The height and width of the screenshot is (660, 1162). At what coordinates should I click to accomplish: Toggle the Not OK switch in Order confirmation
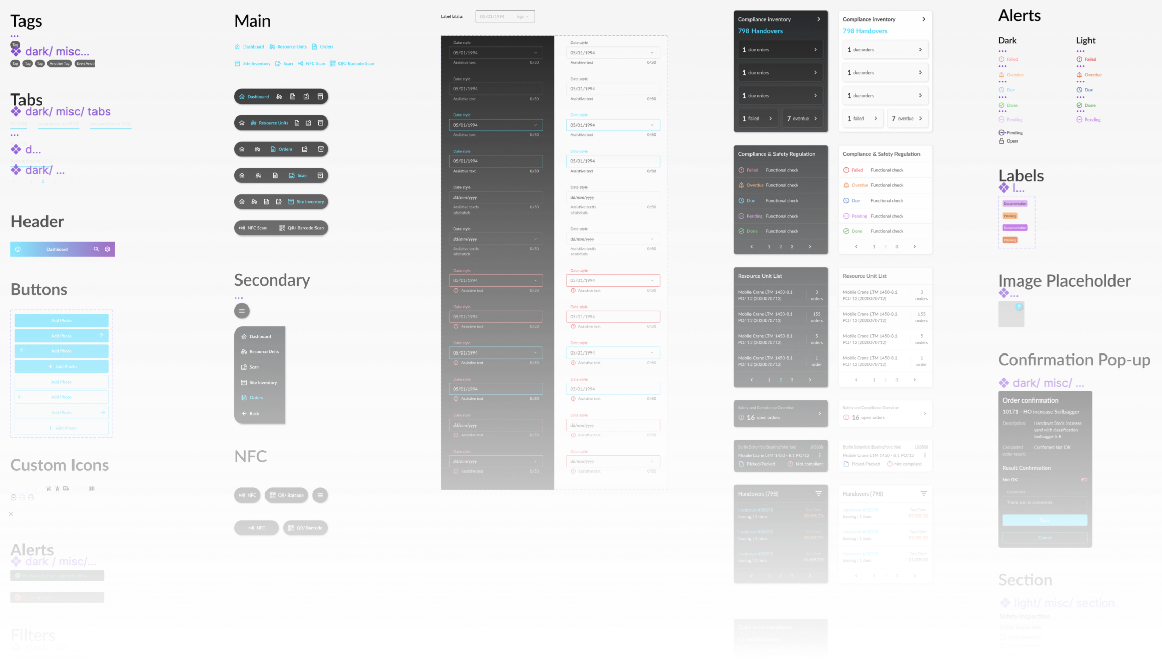(1084, 479)
